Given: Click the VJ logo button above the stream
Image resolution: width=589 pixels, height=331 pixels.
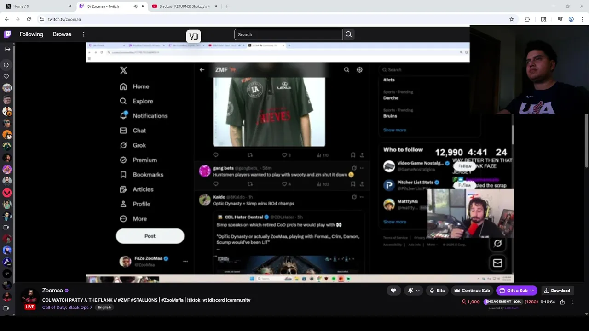Looking at the screenshot, I should click(x=193, y=36).
